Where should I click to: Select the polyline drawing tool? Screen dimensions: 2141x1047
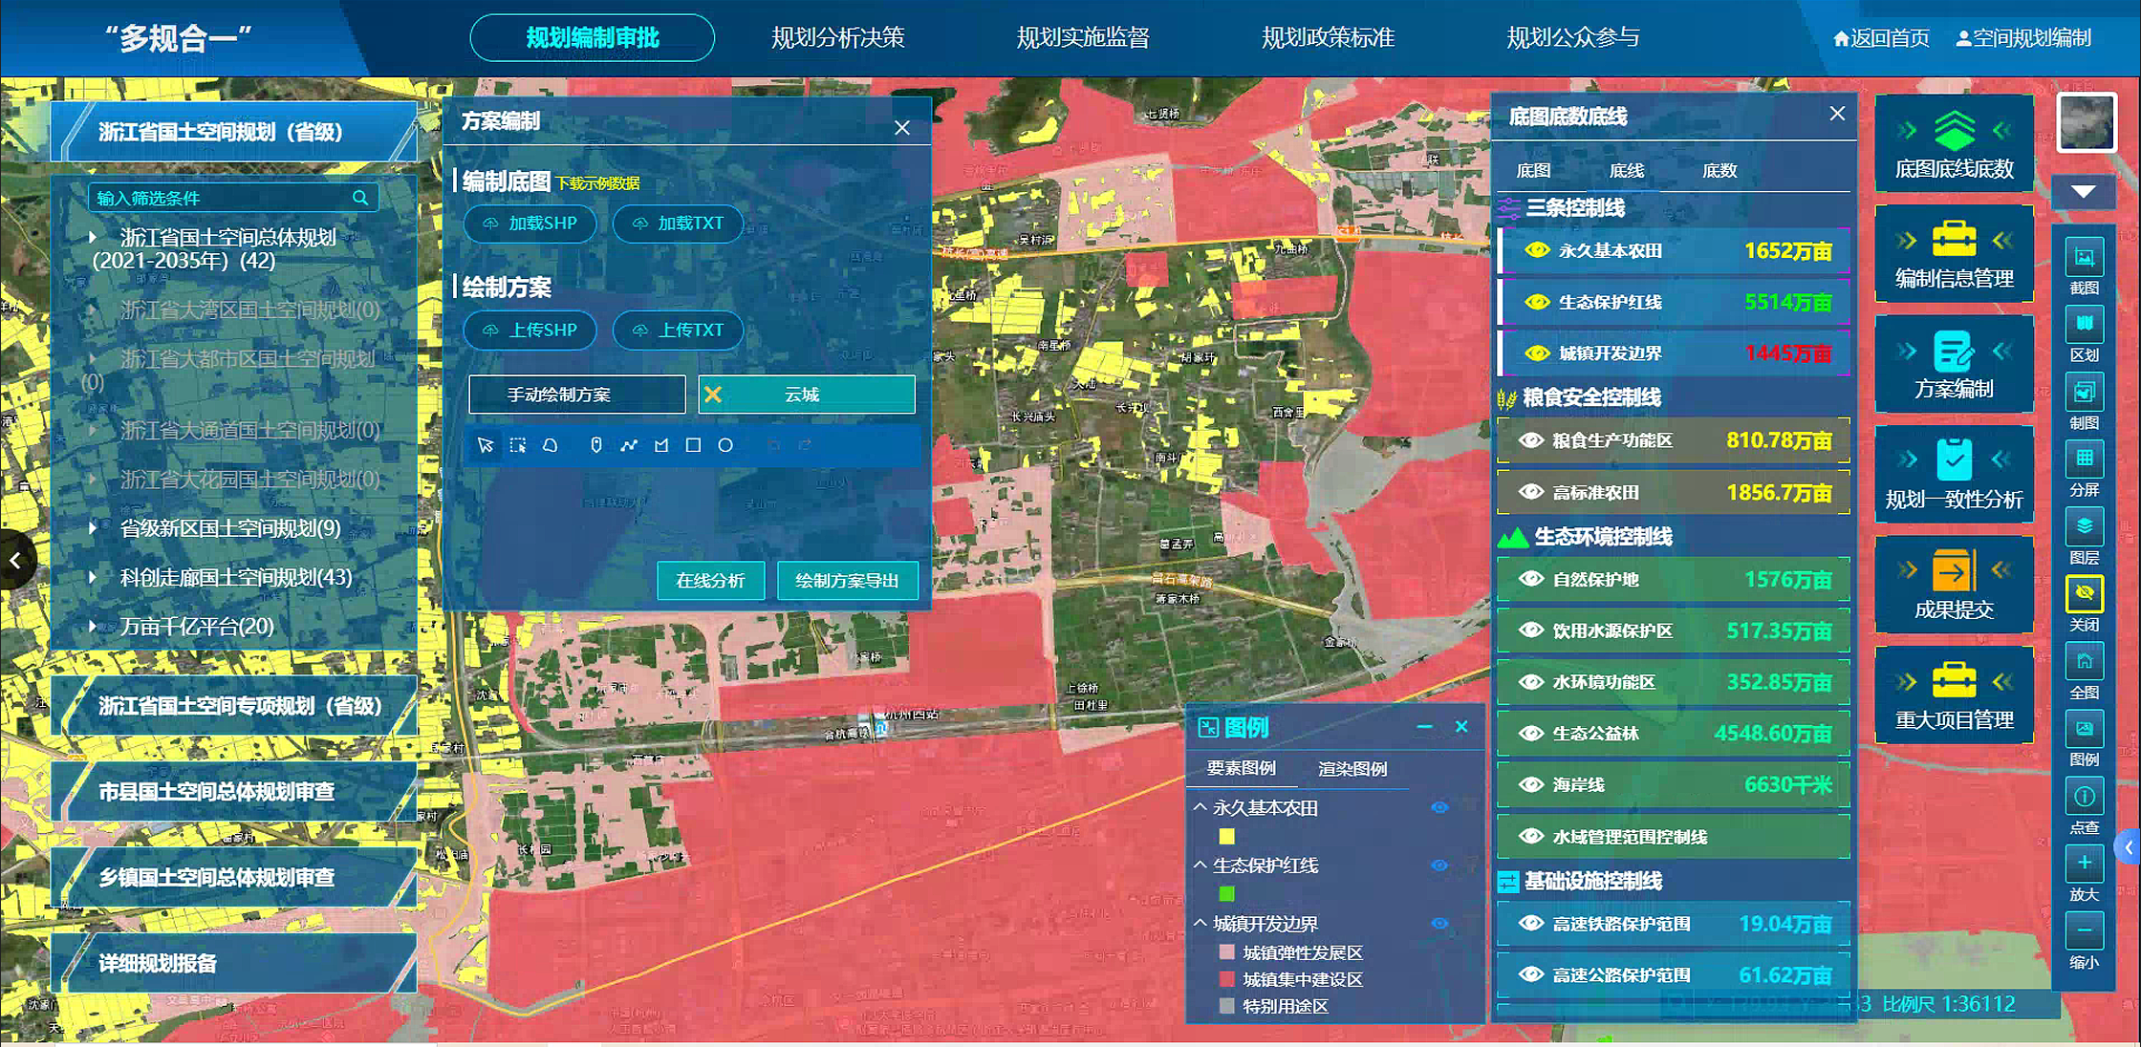(x=628, y=445)
